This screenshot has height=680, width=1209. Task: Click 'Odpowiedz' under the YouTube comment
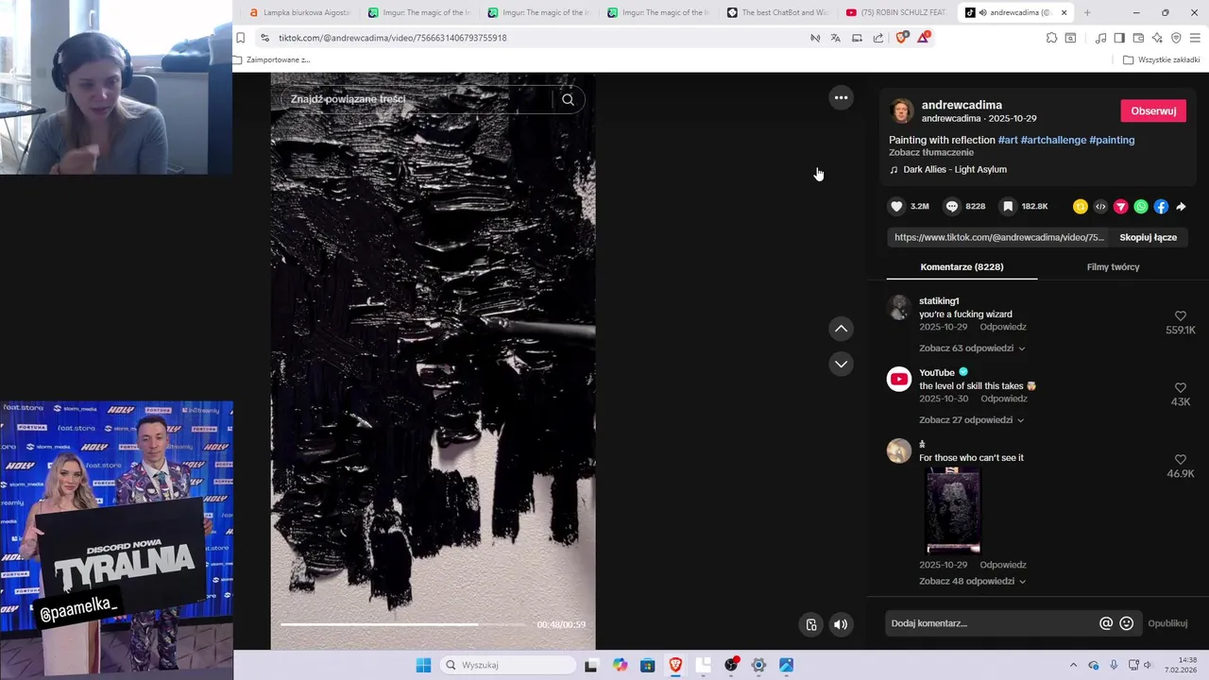point(1003,399)
